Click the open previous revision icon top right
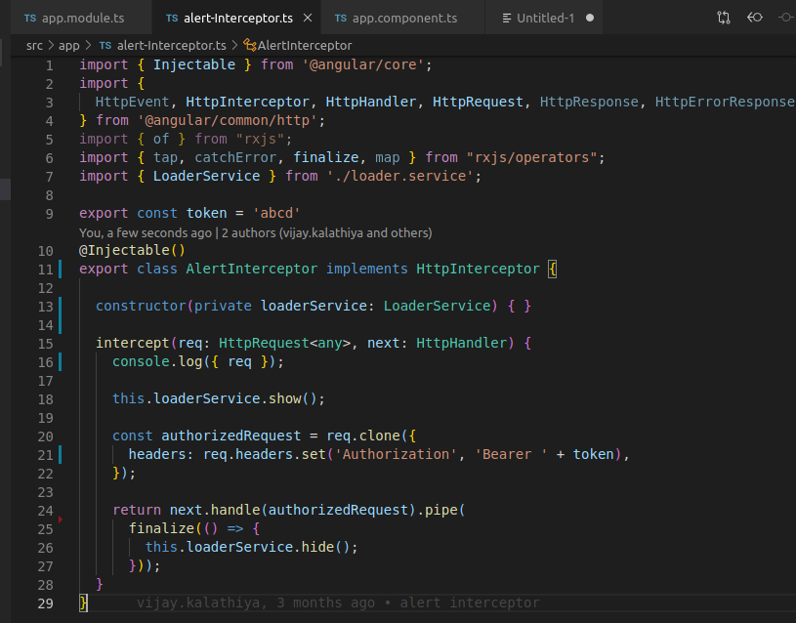 click(x=754, y=16)
